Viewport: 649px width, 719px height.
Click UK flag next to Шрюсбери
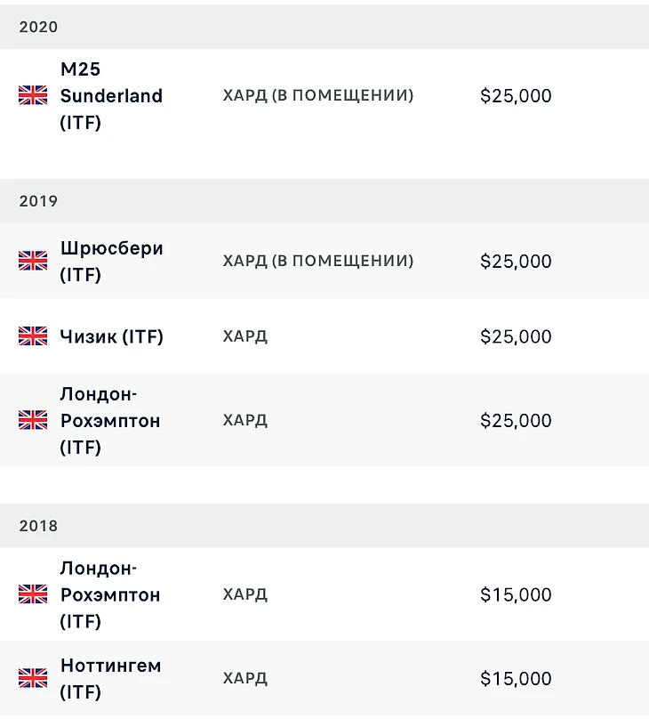(x=33, y=261)
